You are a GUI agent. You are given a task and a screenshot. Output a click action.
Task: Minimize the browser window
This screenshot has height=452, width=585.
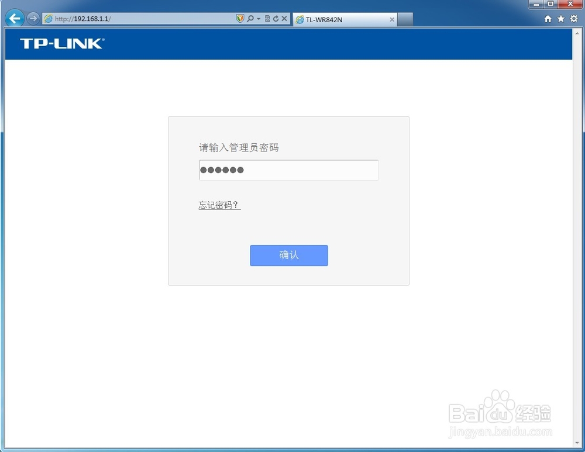[x=536, y=4]
